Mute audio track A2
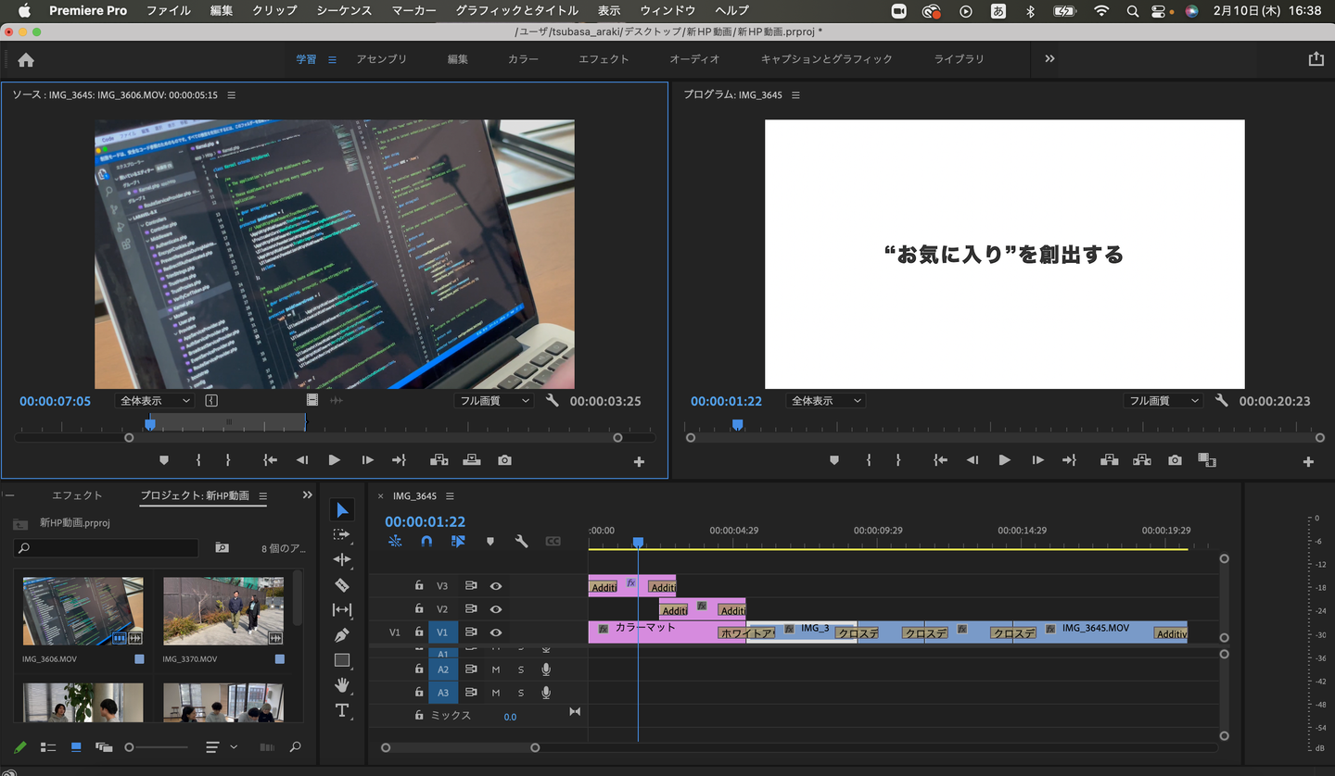This screenshot has width=1335, height=776. [x=496, y=670]
